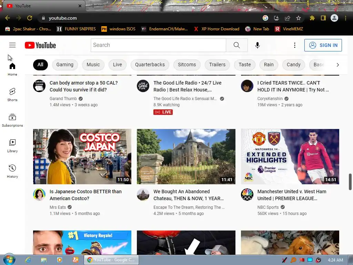Click the YouTube logo
The height and width of the screenshot is (265, 353).
pos(40,45)
